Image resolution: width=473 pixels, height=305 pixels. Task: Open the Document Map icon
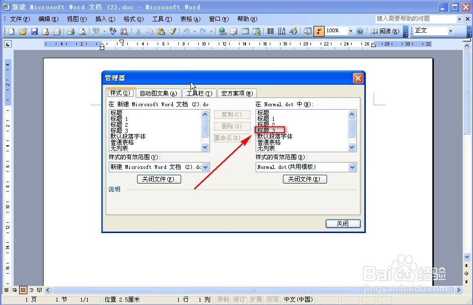(x=307, y=30)
